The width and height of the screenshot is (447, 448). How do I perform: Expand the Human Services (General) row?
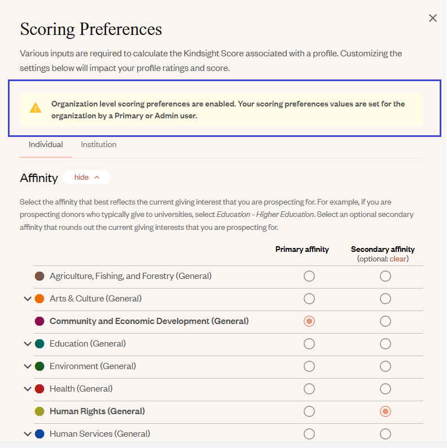click(x=28, y=434)
